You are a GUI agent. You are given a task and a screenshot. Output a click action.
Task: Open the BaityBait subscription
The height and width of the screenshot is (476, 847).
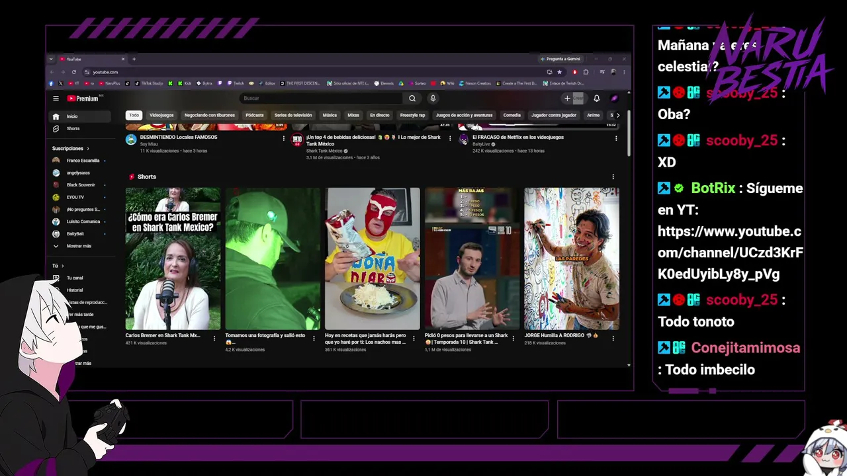pos(81,234)
